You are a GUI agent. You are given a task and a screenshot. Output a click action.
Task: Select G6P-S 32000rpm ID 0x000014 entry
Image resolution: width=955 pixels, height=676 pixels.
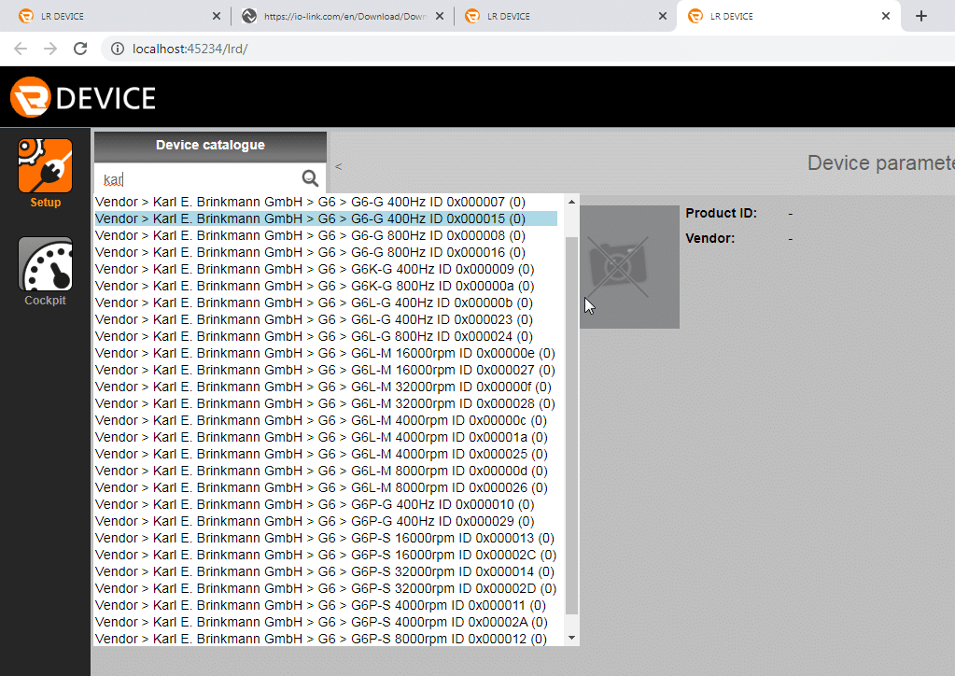pos(326,571)
